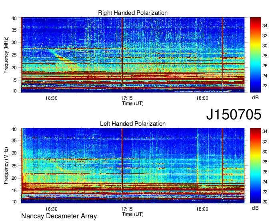
Task: Click the 'dB' label under bottom color bar
Action: pyautogui.click(x=255, y=208)
